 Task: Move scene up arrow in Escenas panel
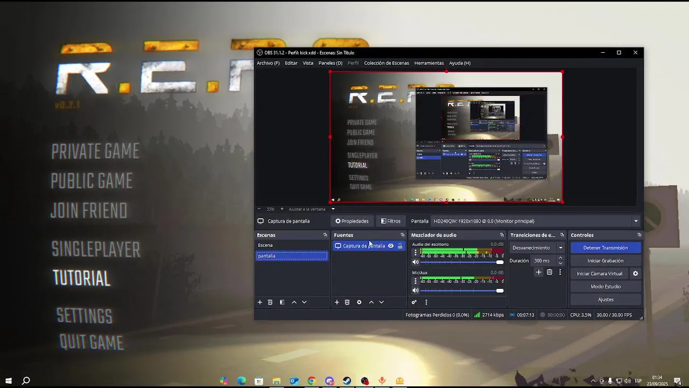[x=294, y=302]
